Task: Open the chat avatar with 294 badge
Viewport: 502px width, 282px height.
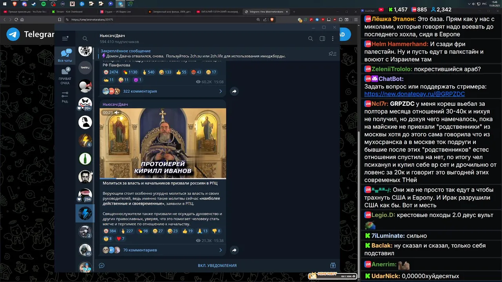Action: tap(85, 195)
